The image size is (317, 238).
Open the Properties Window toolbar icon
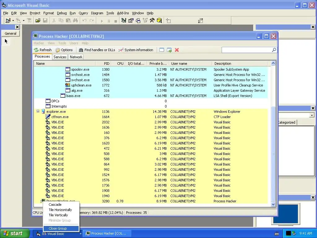(131, 20)
